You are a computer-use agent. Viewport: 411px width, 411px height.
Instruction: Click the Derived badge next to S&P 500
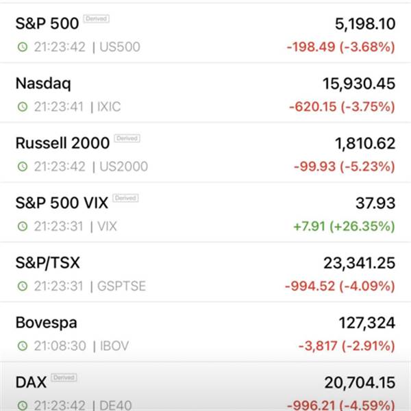(96, 19)
